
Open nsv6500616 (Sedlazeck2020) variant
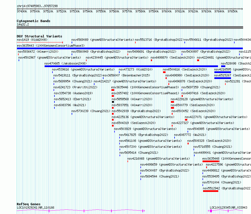click(185, 69)
